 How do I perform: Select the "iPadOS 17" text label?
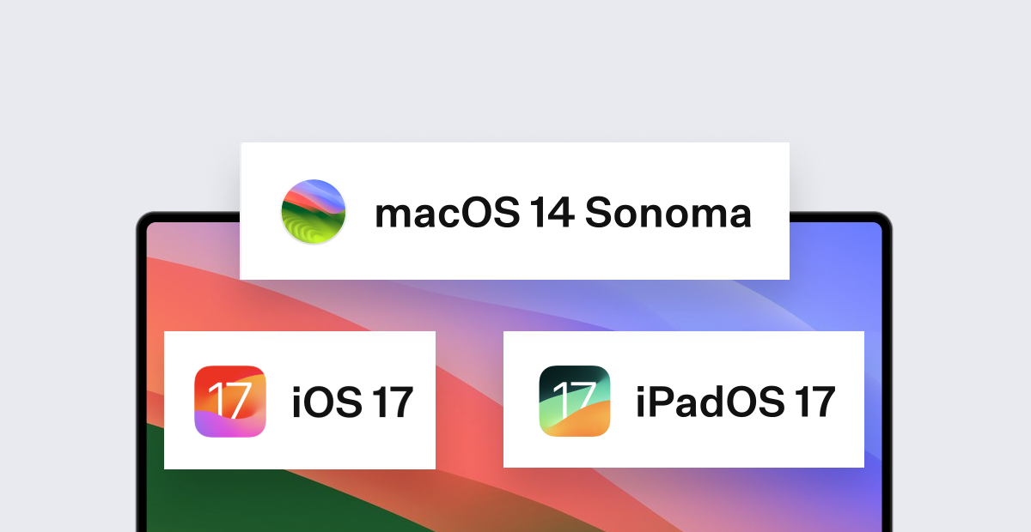[735, 402]
